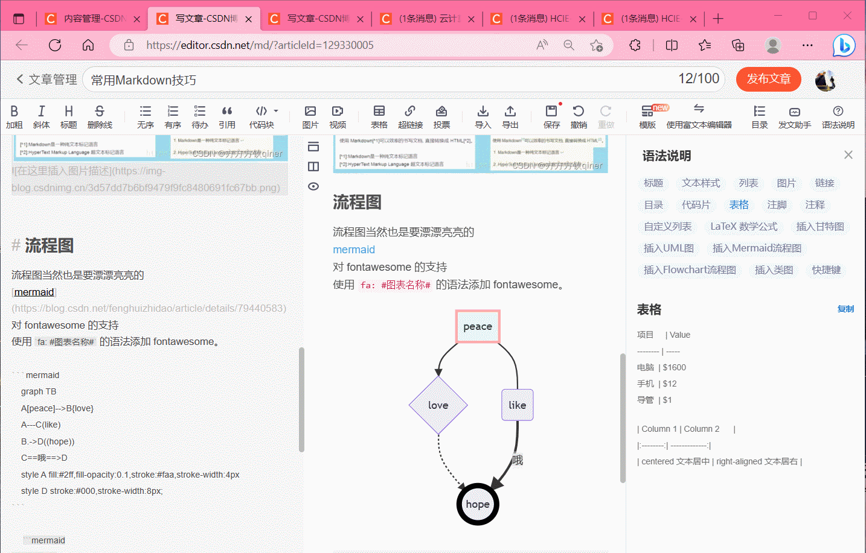
Task: Click the preview pane scrollbar
Action: coord(623,418)
